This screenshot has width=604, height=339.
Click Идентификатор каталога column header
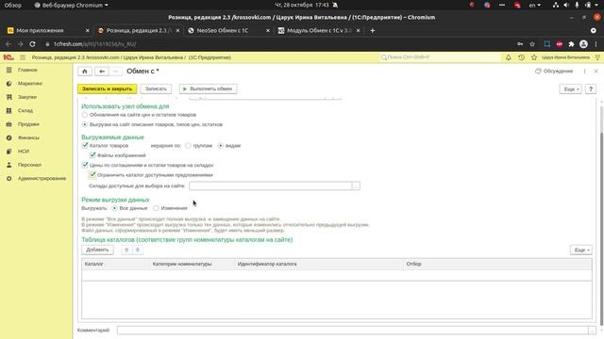(319, 264)
